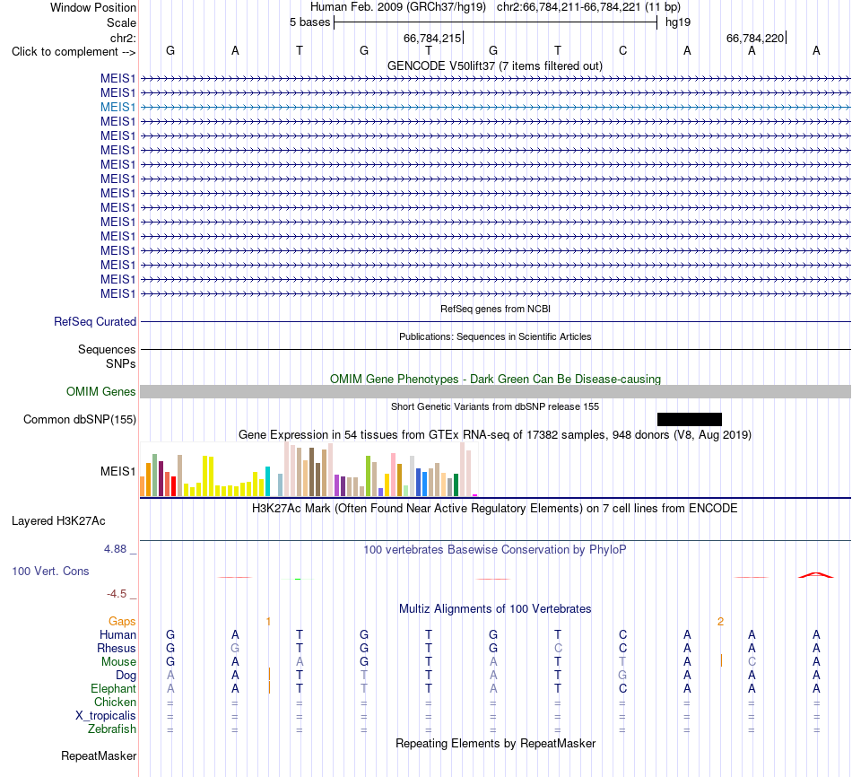Click the MEIS1 GTEx expression bar chart
Screen dimensions: 852x777
click(309, 469)
